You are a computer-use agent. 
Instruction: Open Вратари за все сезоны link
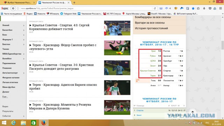pyautogui.click(x=150, y=23)
